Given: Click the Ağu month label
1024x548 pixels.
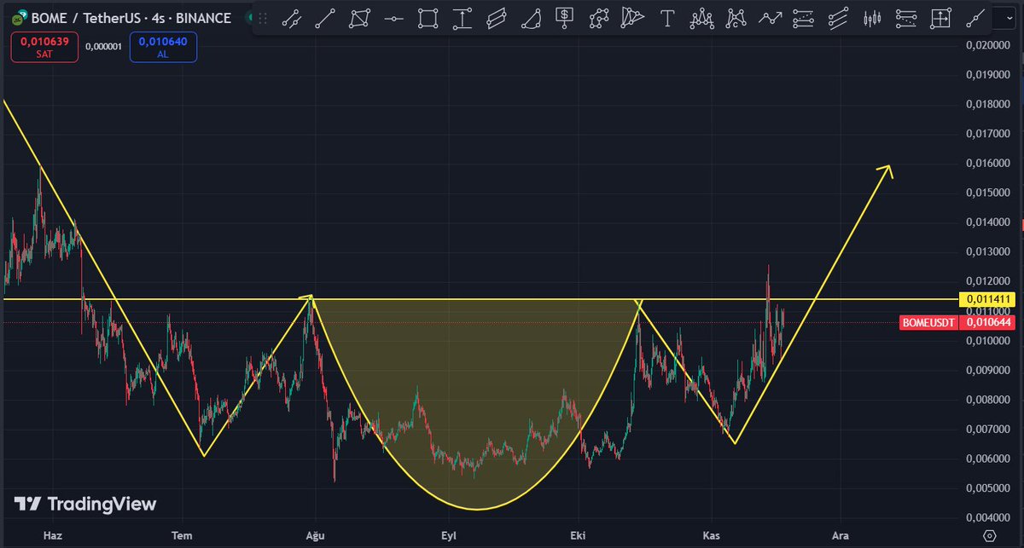Looking at the screenshot, I should point(315,536).
